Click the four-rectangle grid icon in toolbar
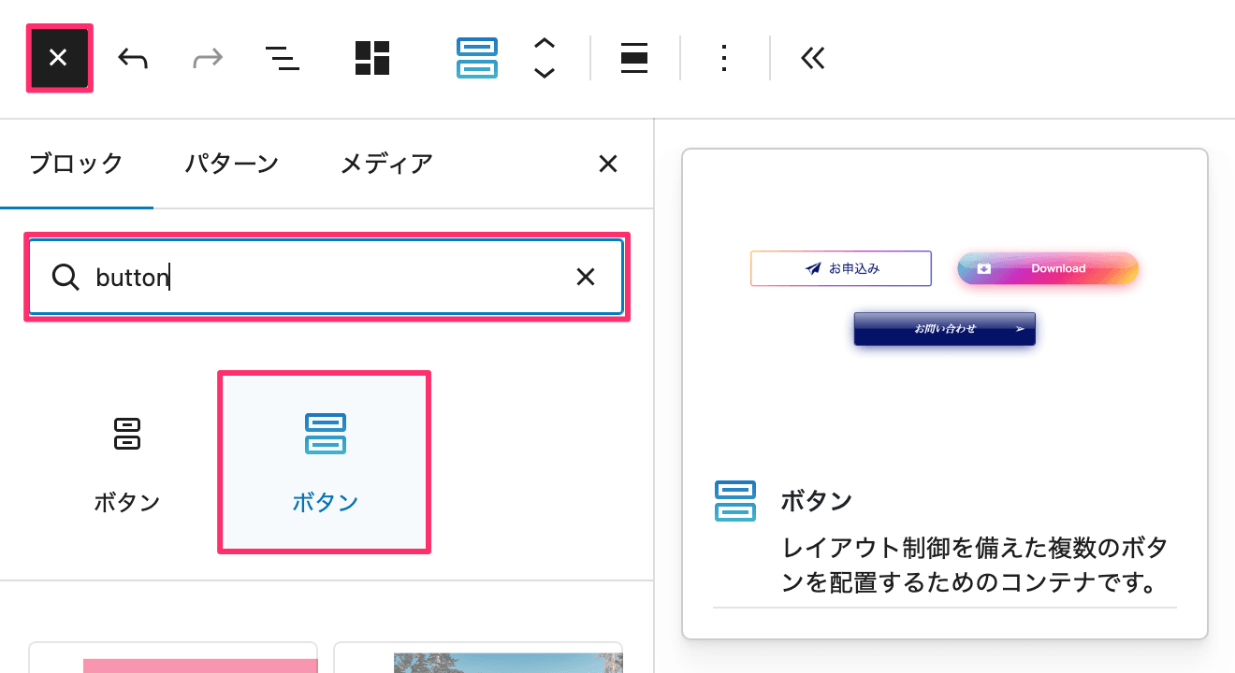The image size is (1235, 673). click(371, 59)
